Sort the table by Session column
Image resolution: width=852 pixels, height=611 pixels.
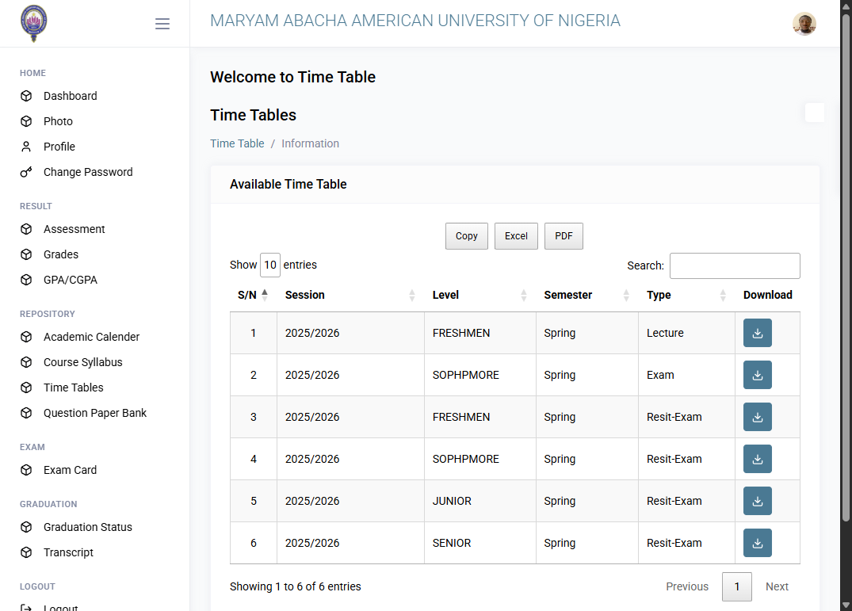point(350,295)
